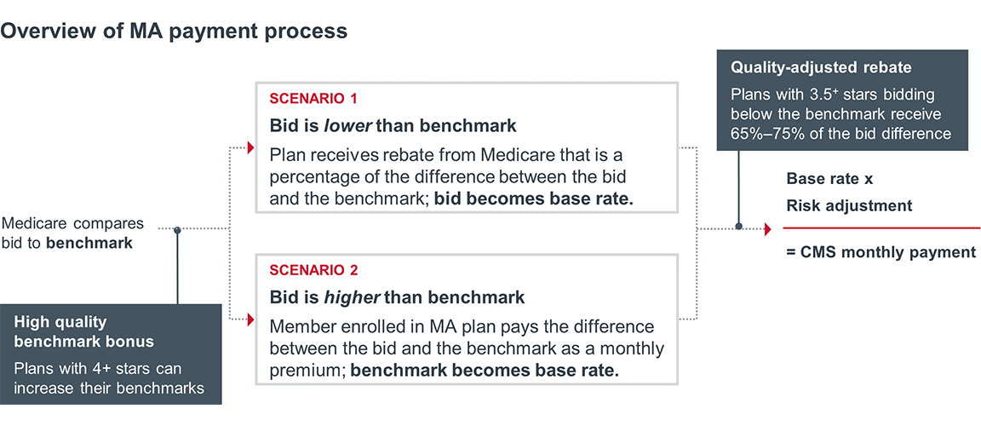Screen dimensions: 981x426
Task: Click the 'Bid is higher than benchmark' heading
Action: pyautogui.click(x=397, y=297)
